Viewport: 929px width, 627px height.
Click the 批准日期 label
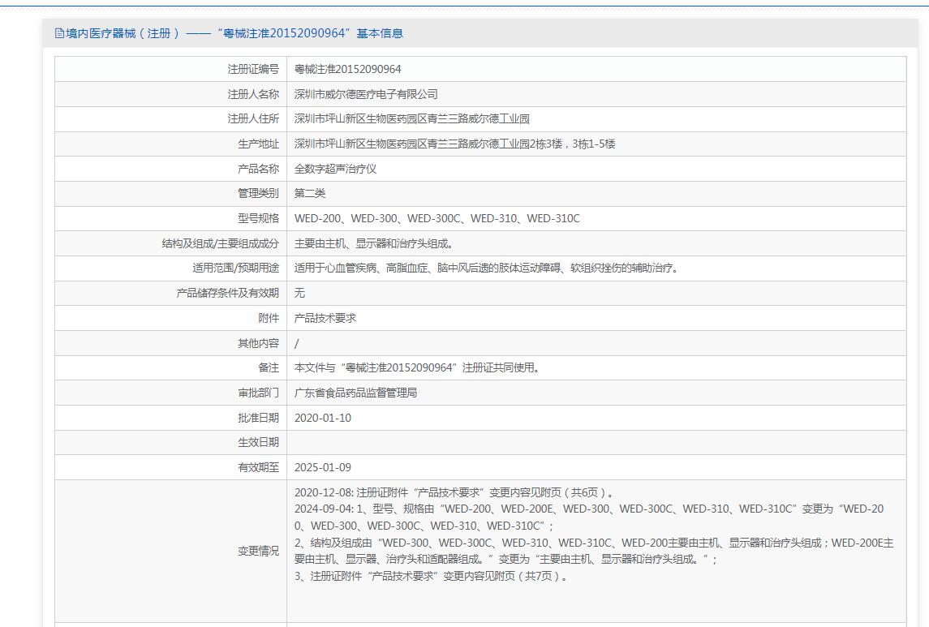click(258, 418)
